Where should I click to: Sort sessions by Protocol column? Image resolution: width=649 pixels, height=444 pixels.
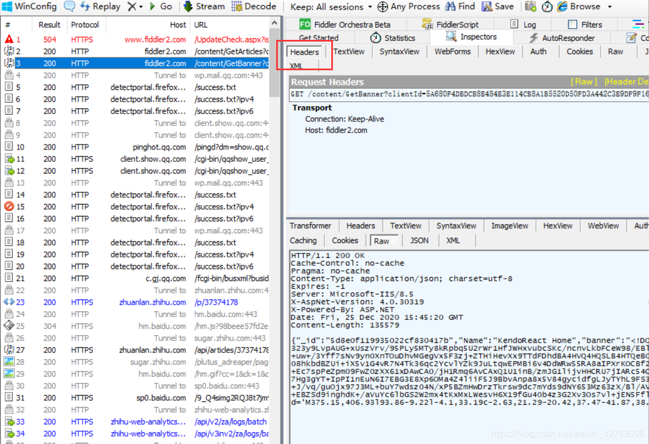click(85, 25)
